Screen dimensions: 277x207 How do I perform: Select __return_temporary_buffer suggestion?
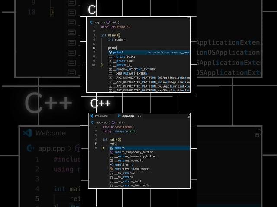(x=150, y=156)
